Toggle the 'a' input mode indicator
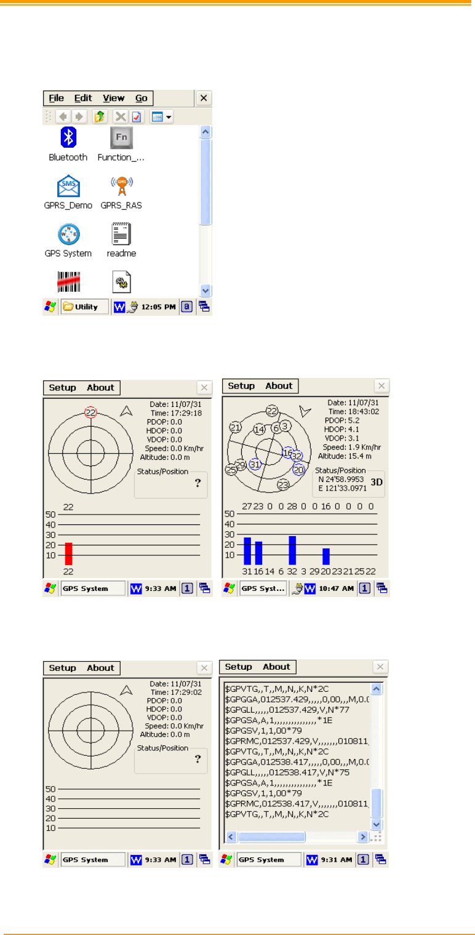Image resolution: width=475 pixels, height=935 pixels. [187, 307]
